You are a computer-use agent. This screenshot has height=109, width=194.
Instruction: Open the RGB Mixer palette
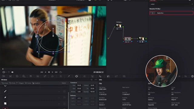(31, 76)
